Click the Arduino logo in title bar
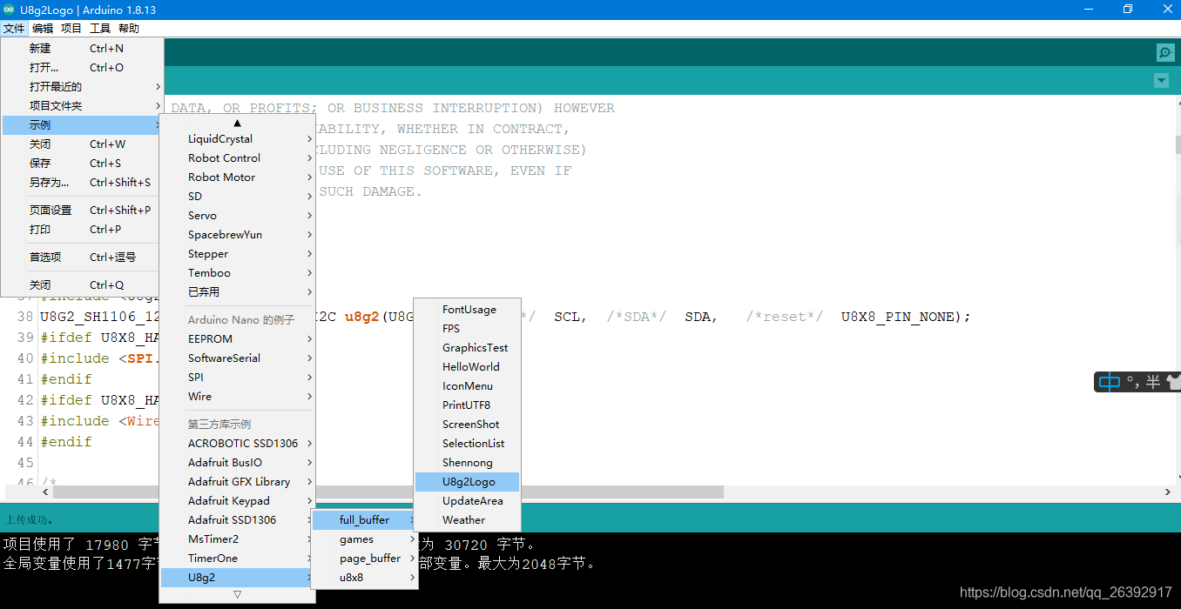 (x=9, y=10)
